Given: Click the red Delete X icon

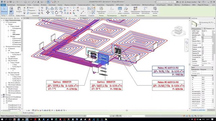Looking at the screenshot, I should 71,13.
